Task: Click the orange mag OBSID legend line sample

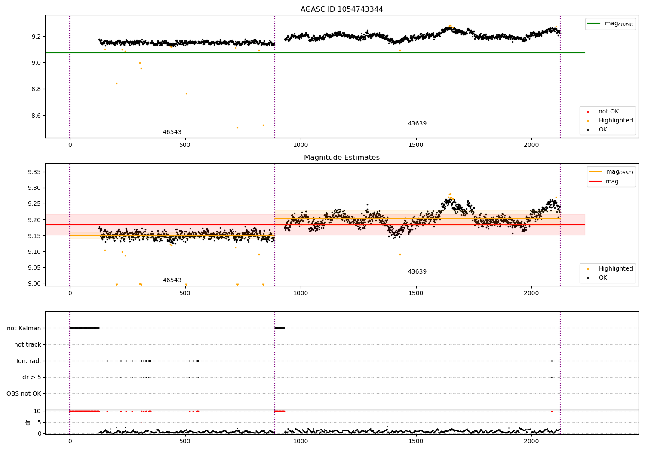Action: pos(595,172)
